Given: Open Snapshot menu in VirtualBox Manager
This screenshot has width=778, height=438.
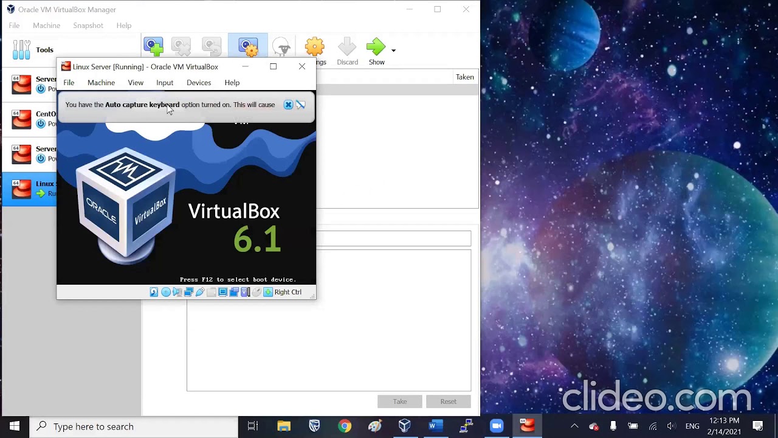Looking at the screenshot, I should 88,26.
